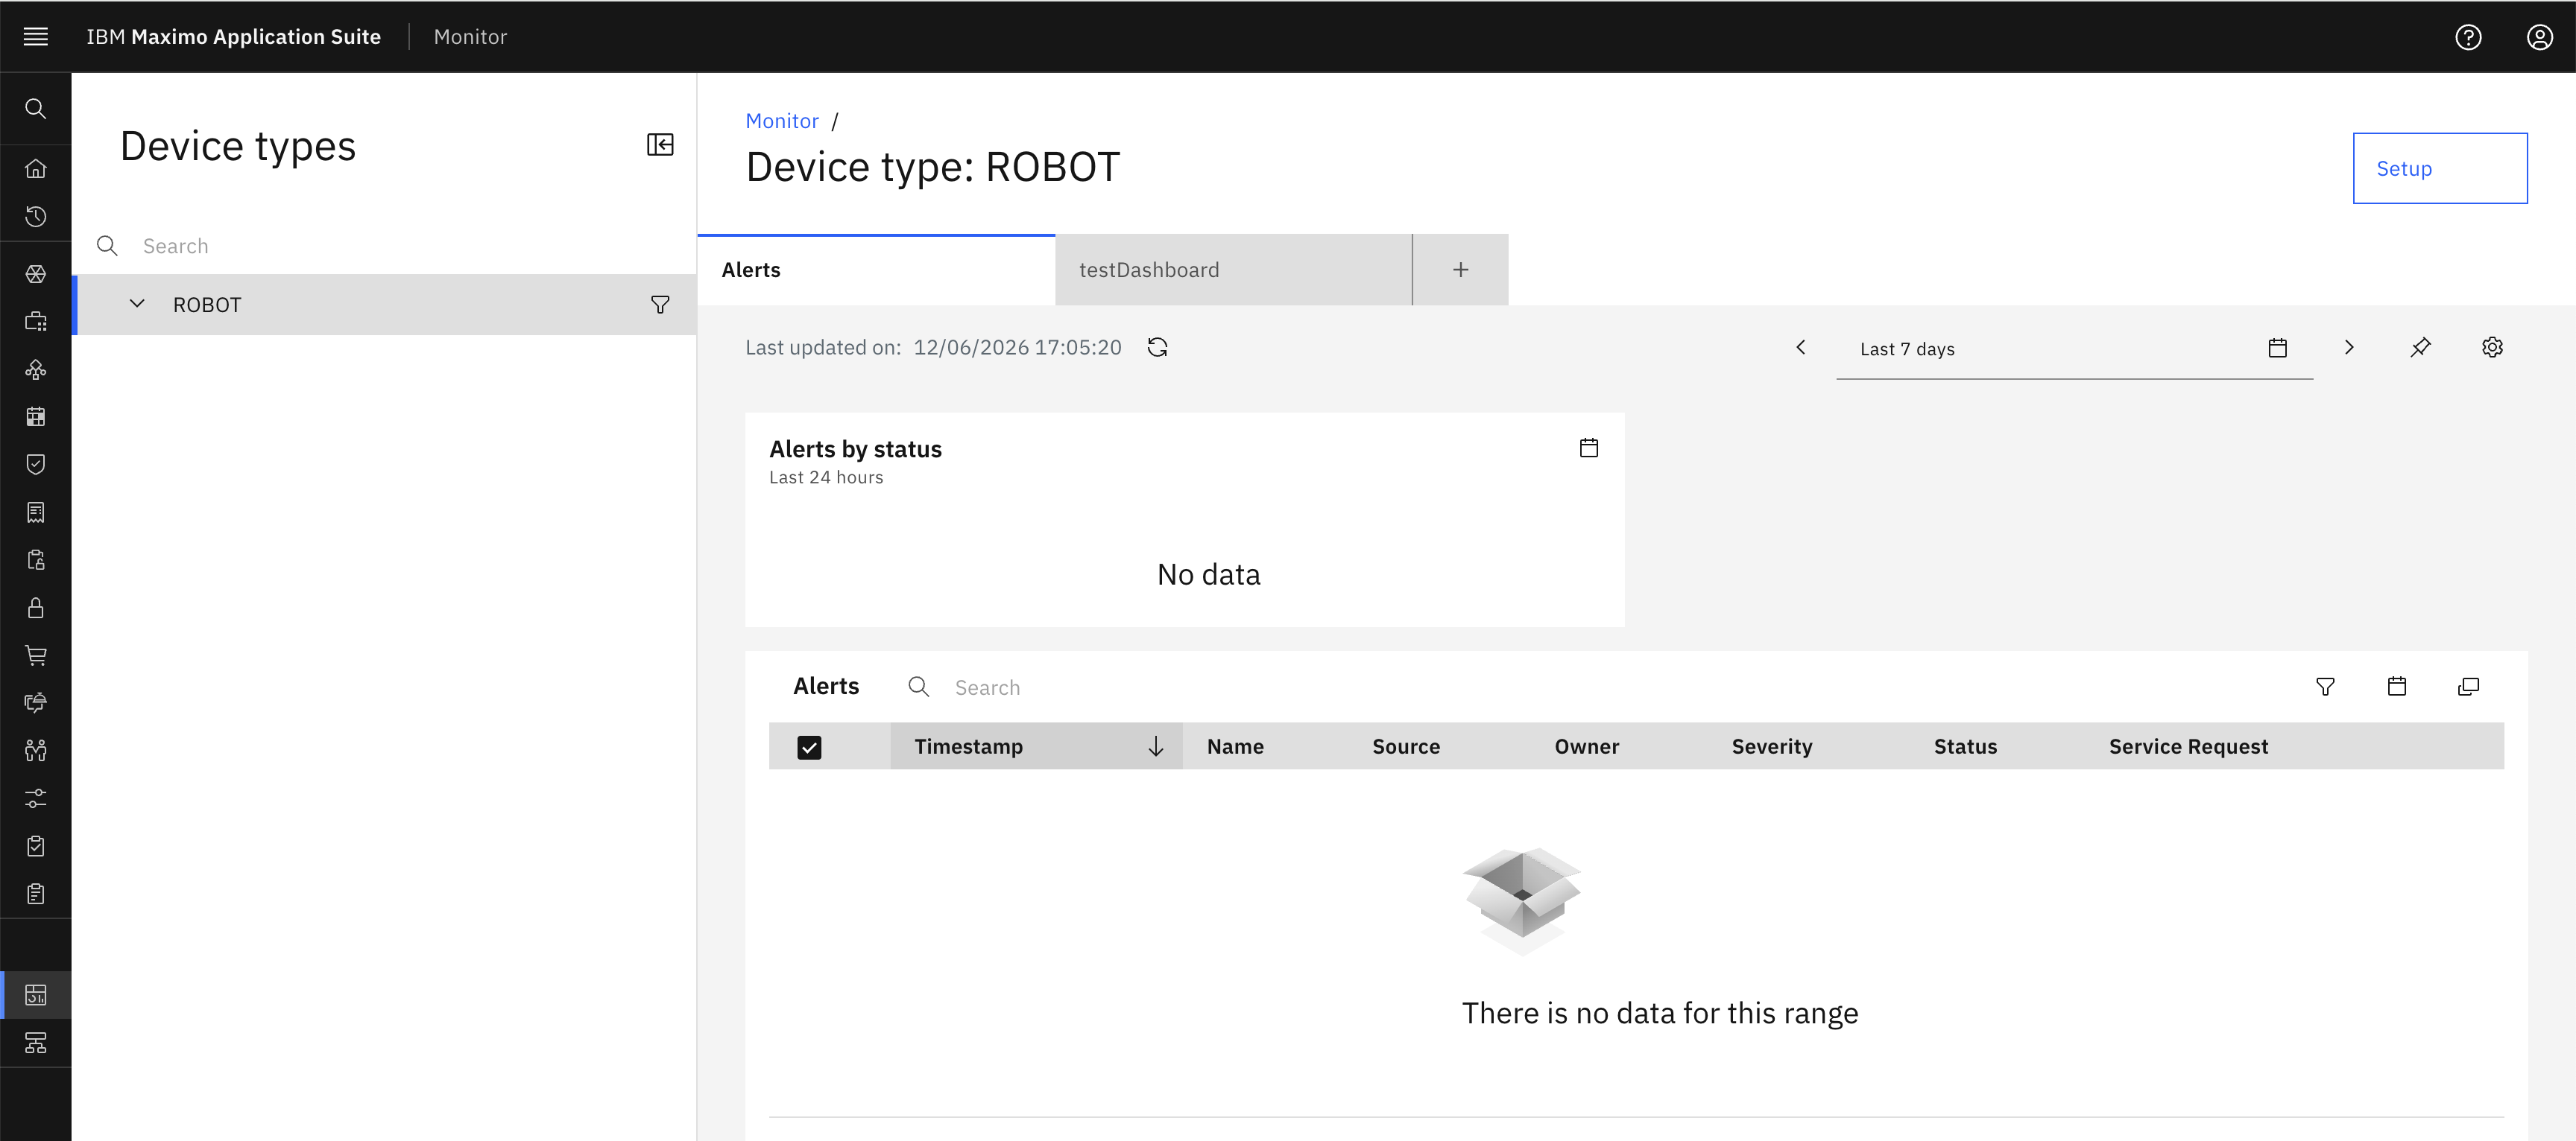
Task: Open calendar on Alerts by status card
Action: point(1589,448)
